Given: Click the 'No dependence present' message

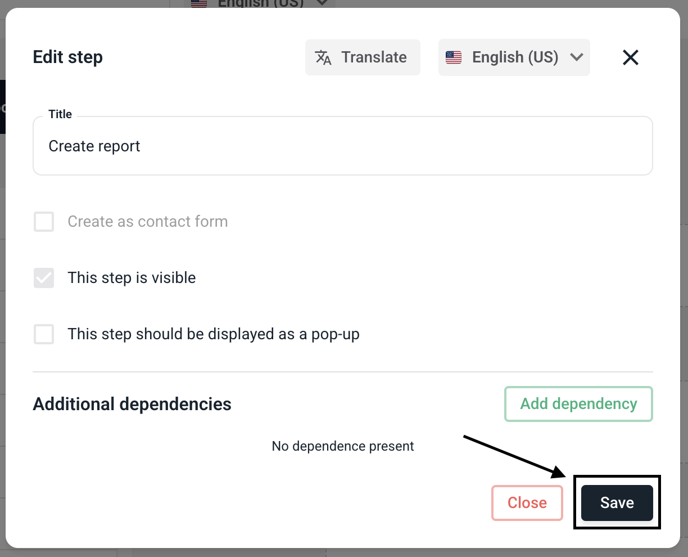Looking at the screenshot, I should 343,446.
